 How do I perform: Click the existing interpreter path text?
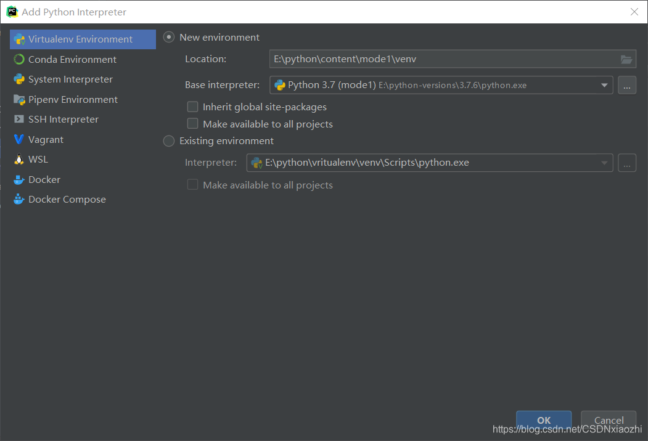(367, 163)
